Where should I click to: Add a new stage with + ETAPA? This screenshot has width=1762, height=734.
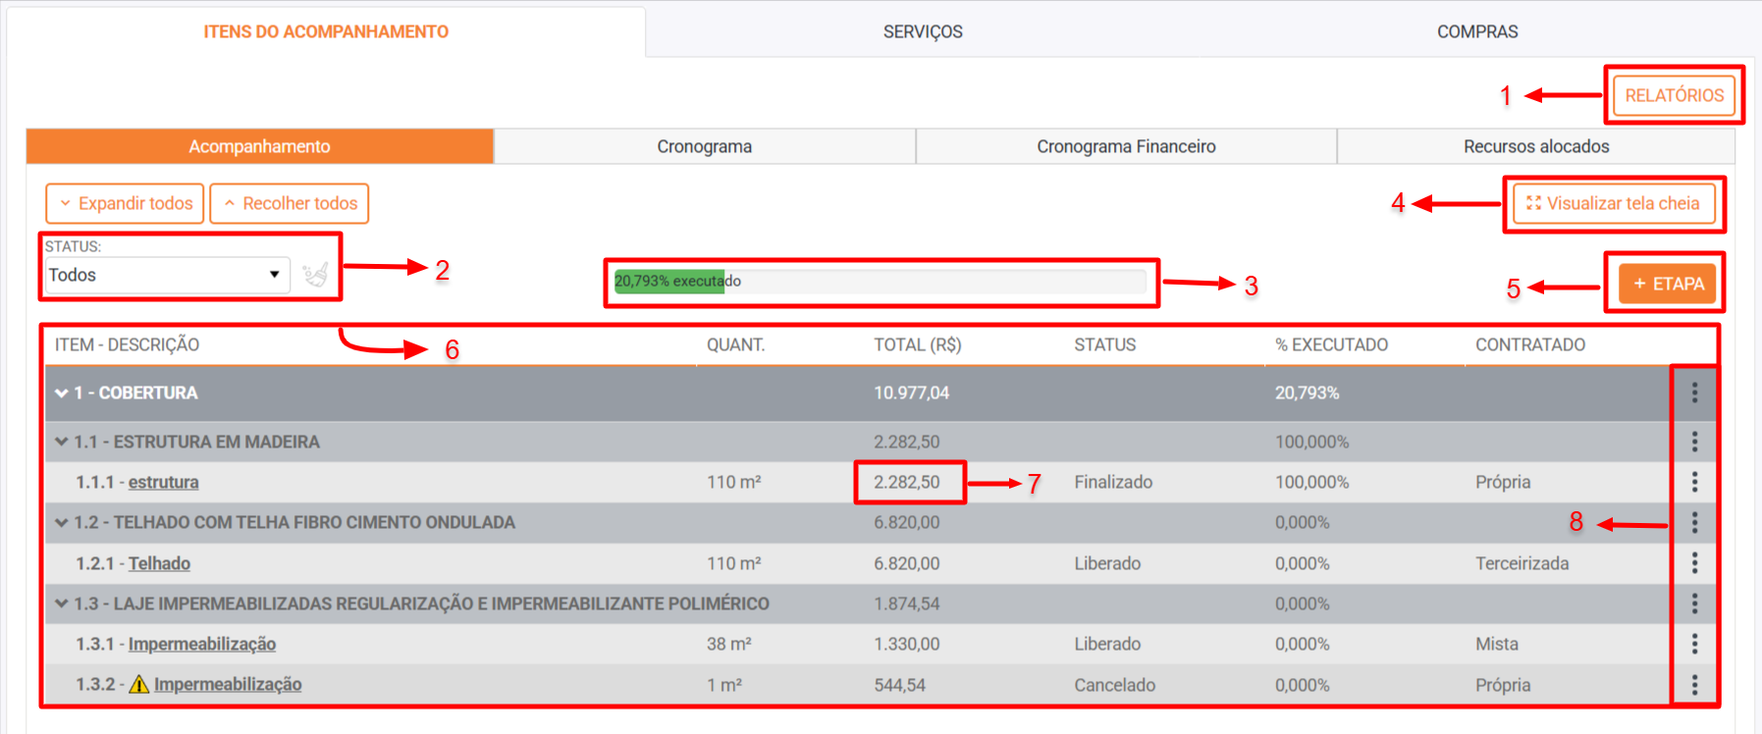click(x=1667, y=284)
